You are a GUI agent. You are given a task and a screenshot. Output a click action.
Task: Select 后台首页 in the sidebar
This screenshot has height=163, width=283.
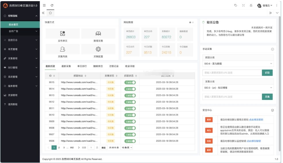click(x=20, y=25)
